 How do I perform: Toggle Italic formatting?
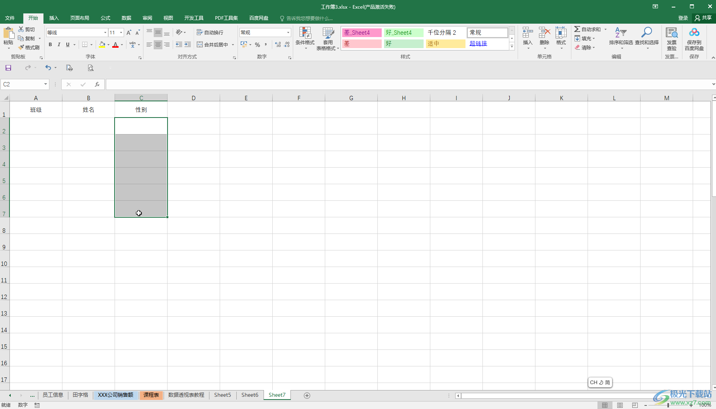pos(59,45)
